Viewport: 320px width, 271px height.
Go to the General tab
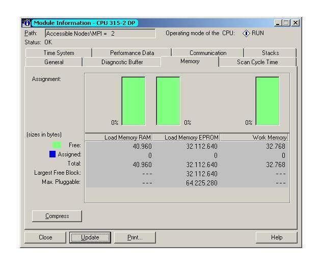[54, 62]
